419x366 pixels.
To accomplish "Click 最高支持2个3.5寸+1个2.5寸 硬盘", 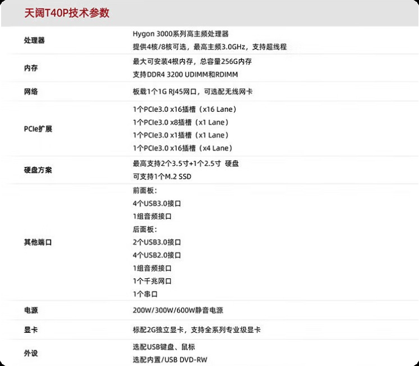I will pos(186,164).
